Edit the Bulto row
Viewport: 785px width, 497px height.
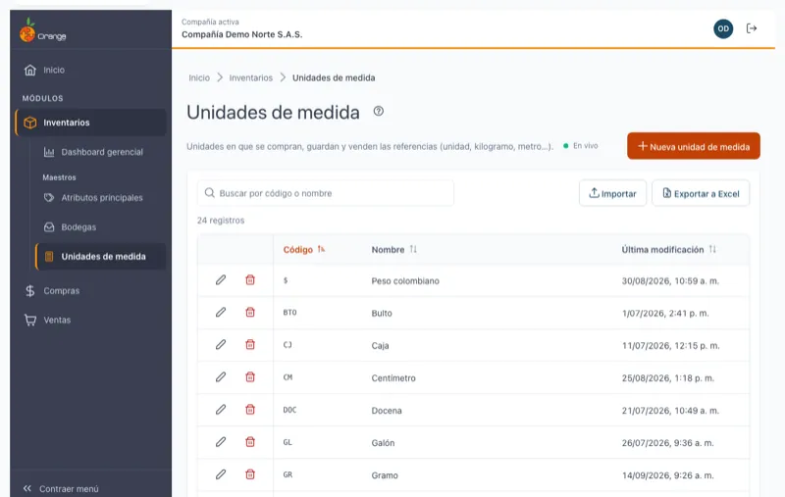click(221, 313)
